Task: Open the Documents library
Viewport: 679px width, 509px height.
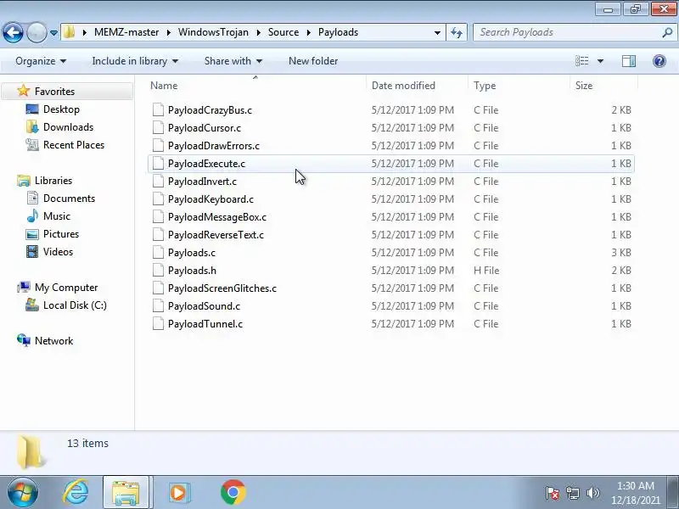Action: click(x=69, y=199)
